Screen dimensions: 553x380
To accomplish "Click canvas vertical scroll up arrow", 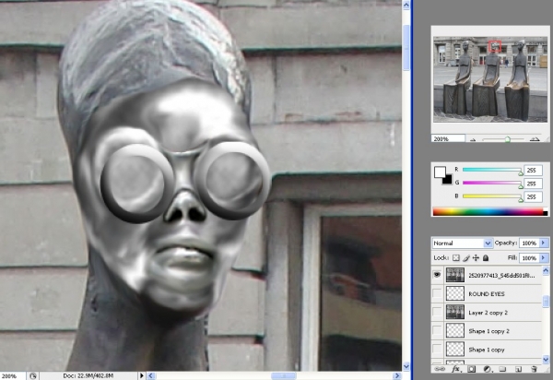I will pyautogui.click(x=406, y=5).
